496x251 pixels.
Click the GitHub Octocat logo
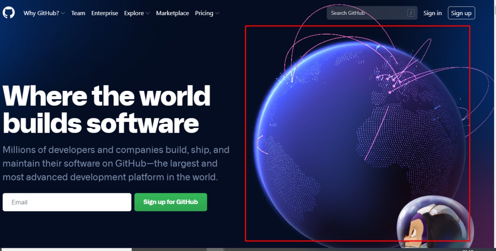(x=9, y=13)
